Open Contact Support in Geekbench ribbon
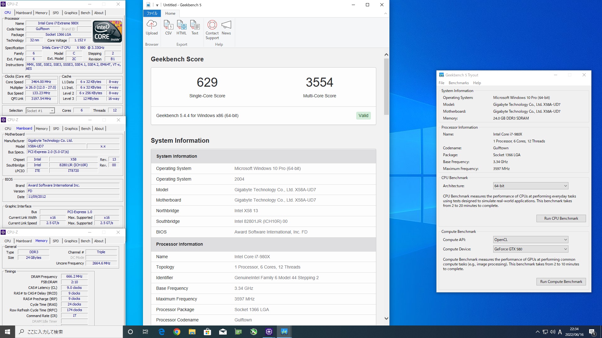Viewport: 602px width, 338px height. (212, 30)
